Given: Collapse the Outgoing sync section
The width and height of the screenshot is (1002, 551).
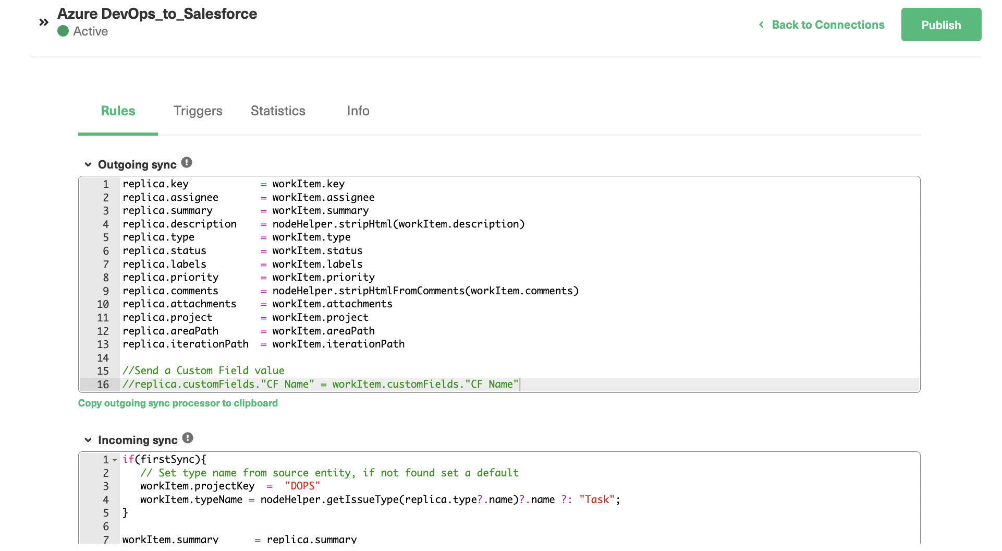Looking at the screenshot, I should pyautogui.click(x=88, y=164).
